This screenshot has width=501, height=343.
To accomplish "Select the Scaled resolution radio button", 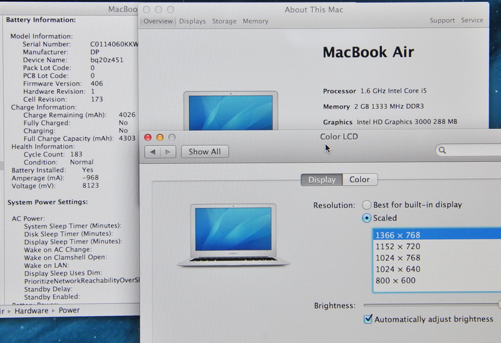I will 366,218.
